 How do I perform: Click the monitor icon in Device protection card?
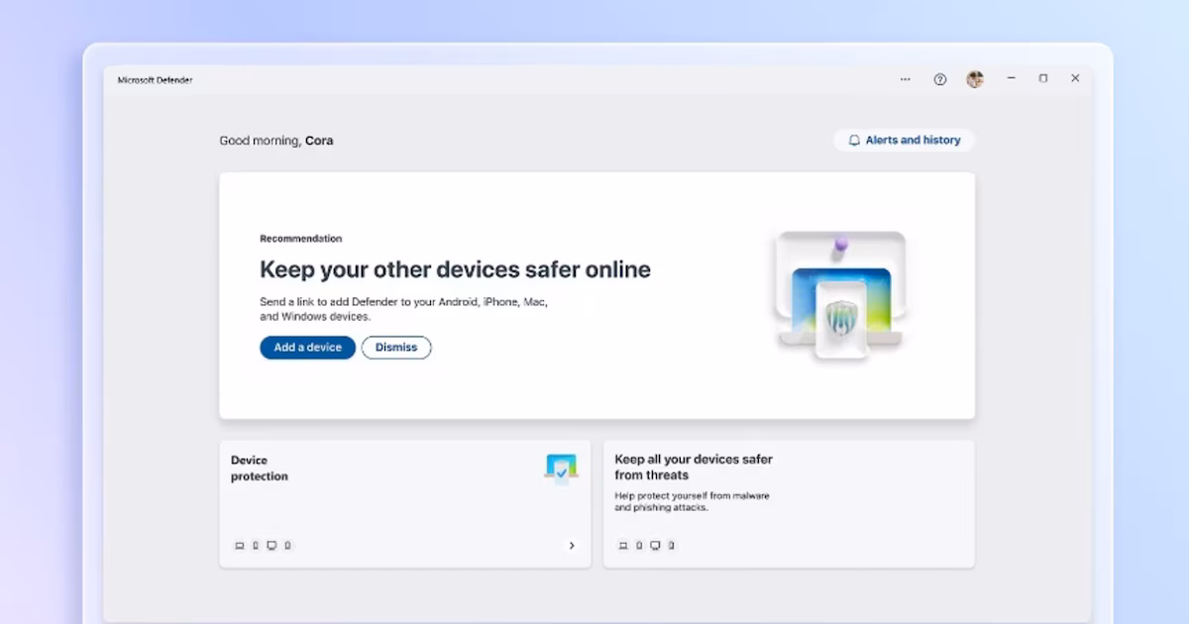tap(271, 546)
